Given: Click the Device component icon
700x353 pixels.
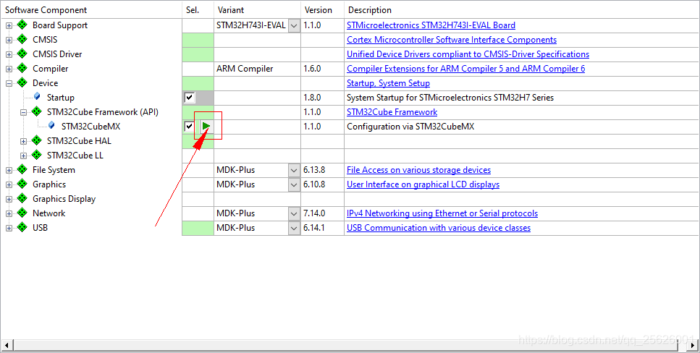Looking at the screenshot, I should (22, 82).
